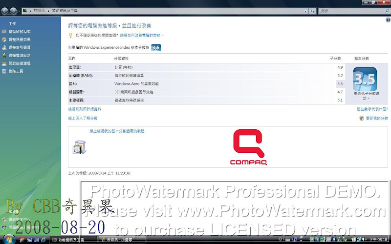The width and height of the screenshot is (391, 244).
Task: Open 資訊安全中心 in the sidebar
Action: (20, 219)
